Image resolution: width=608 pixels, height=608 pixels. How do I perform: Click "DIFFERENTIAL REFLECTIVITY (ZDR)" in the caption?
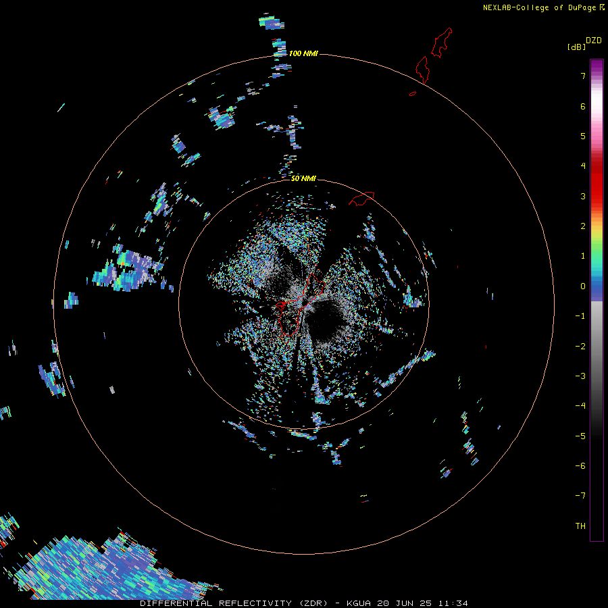point(234,603)
